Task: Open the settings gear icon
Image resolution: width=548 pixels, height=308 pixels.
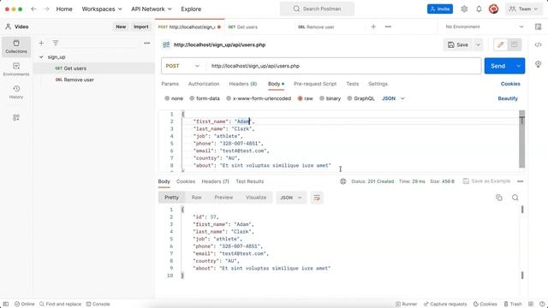Action: (464, 9)
